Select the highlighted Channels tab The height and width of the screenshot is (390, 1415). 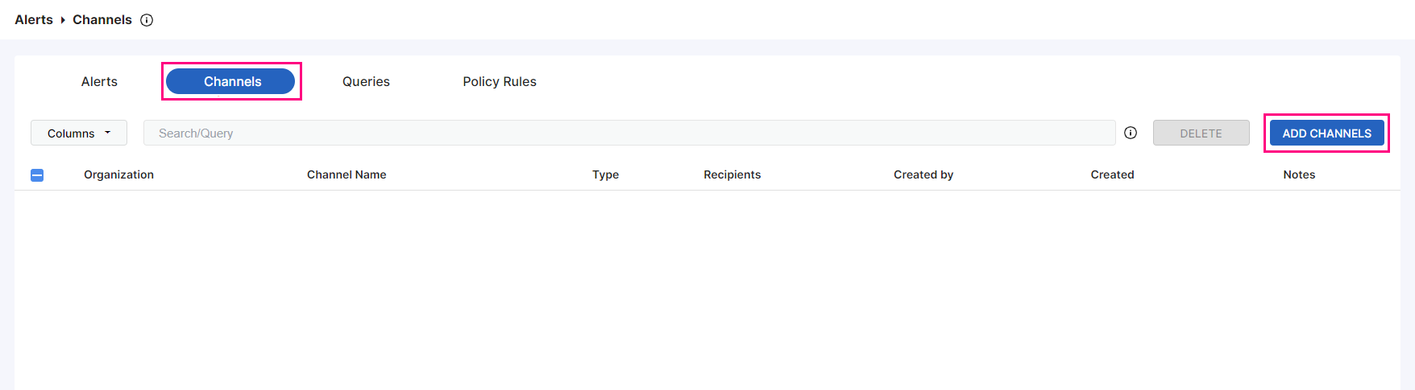(x=231, y=81)
